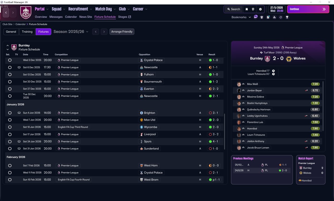Open the globe world icon in the header
Screen dimensions: 334x201
click(253, 9)
